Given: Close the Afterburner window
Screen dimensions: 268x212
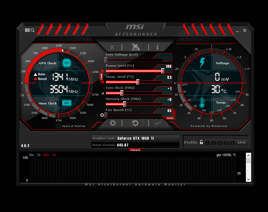Looking at the screenshot, I should [245, 30].
